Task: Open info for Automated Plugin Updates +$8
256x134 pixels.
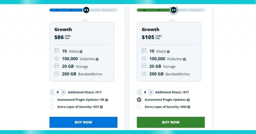Action: click(x=106, y=100)
